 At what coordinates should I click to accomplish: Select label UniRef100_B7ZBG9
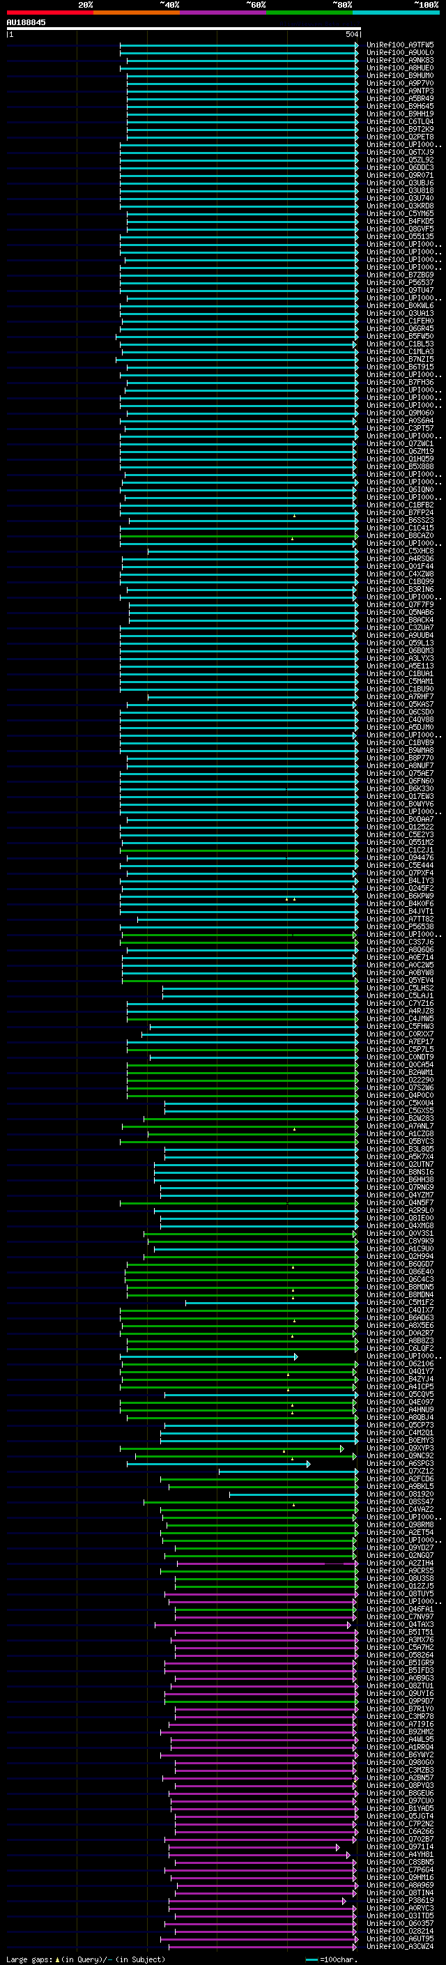400,275
